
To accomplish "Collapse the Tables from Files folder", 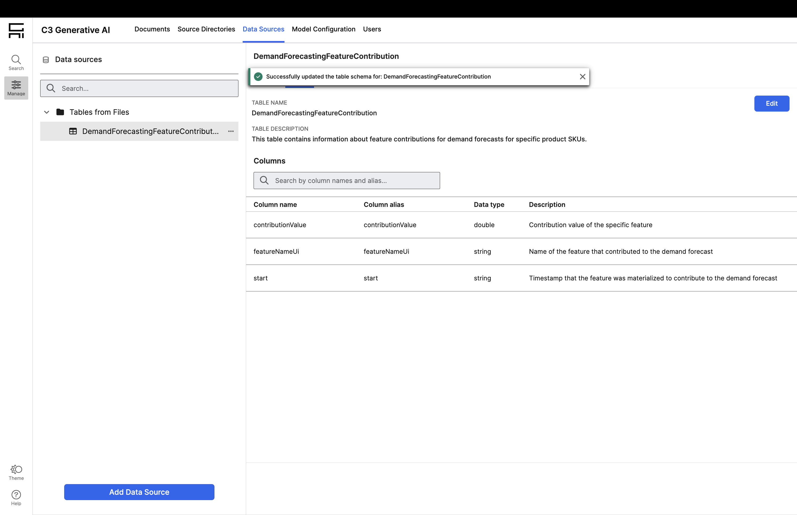I will pos(47,112).
